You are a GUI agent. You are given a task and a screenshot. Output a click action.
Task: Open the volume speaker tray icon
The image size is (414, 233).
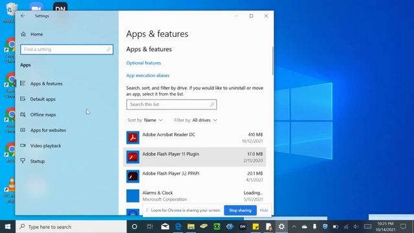point(356,227)
